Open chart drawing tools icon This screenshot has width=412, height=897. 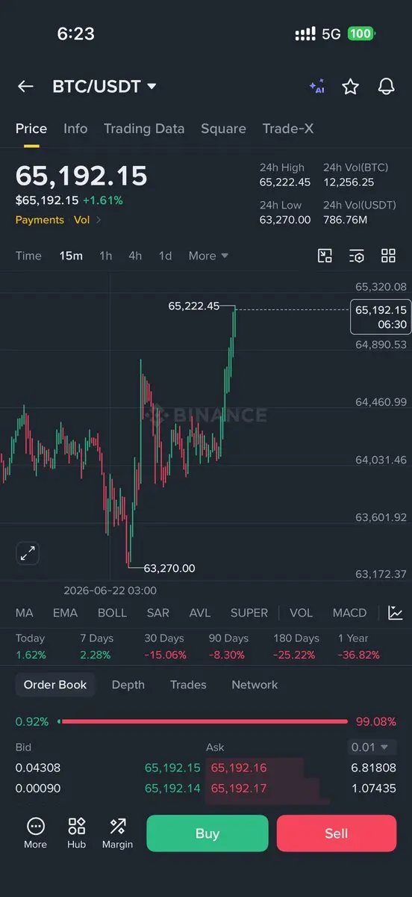pos(325,256)
